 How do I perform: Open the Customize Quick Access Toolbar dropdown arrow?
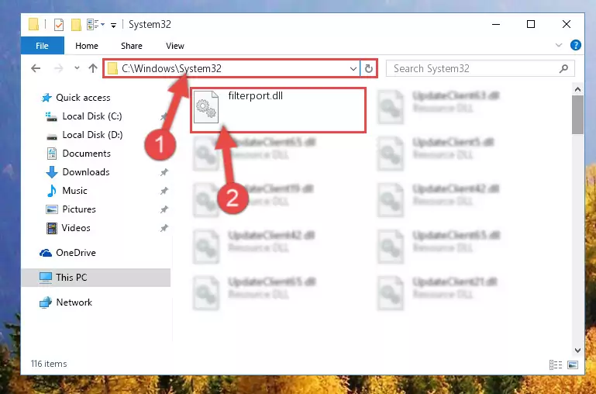(x=113, y=25)
